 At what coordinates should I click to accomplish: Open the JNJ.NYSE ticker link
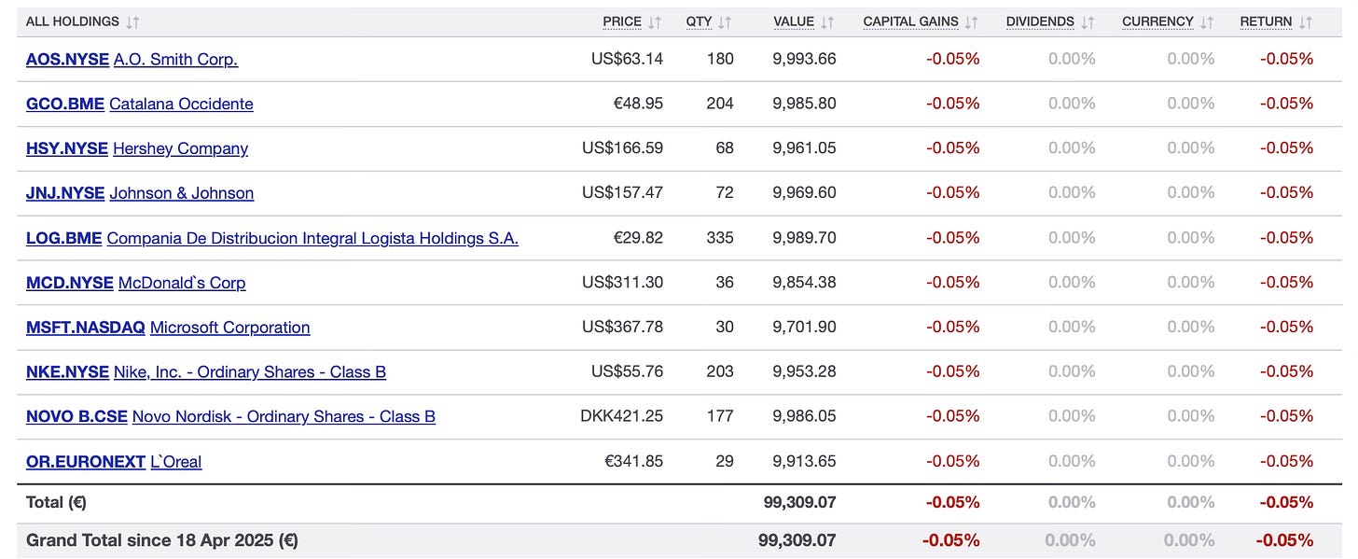[65, 193]
